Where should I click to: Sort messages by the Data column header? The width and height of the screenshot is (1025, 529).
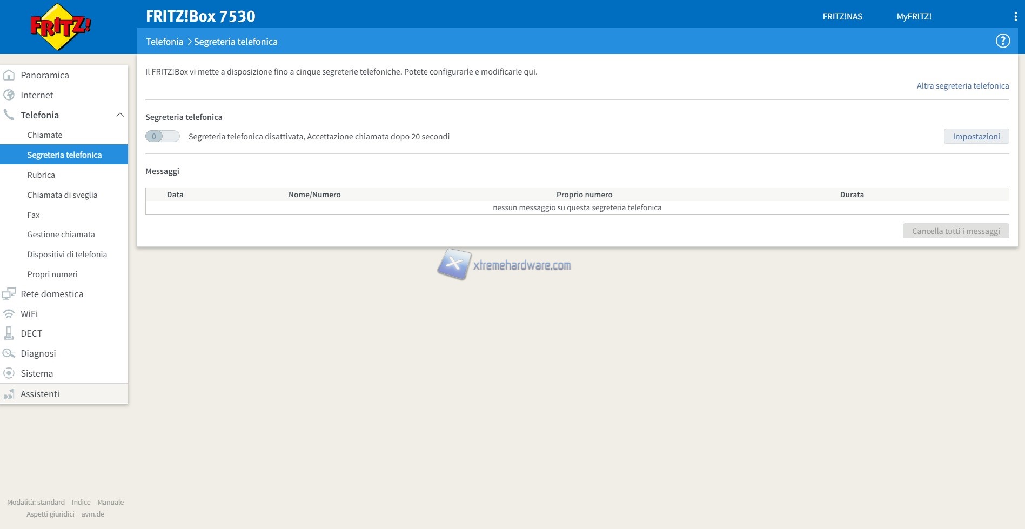point(175,195)
